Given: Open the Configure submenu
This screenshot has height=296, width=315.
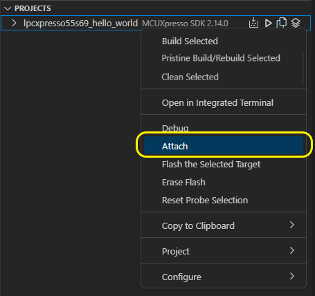Looking at the screenshot, I should (x=224, y=277).
